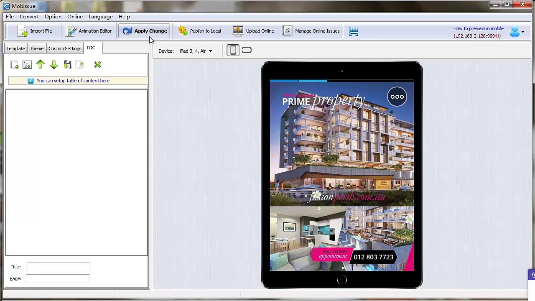
Task: Open the Convert menu
Action: click(29, 17)
